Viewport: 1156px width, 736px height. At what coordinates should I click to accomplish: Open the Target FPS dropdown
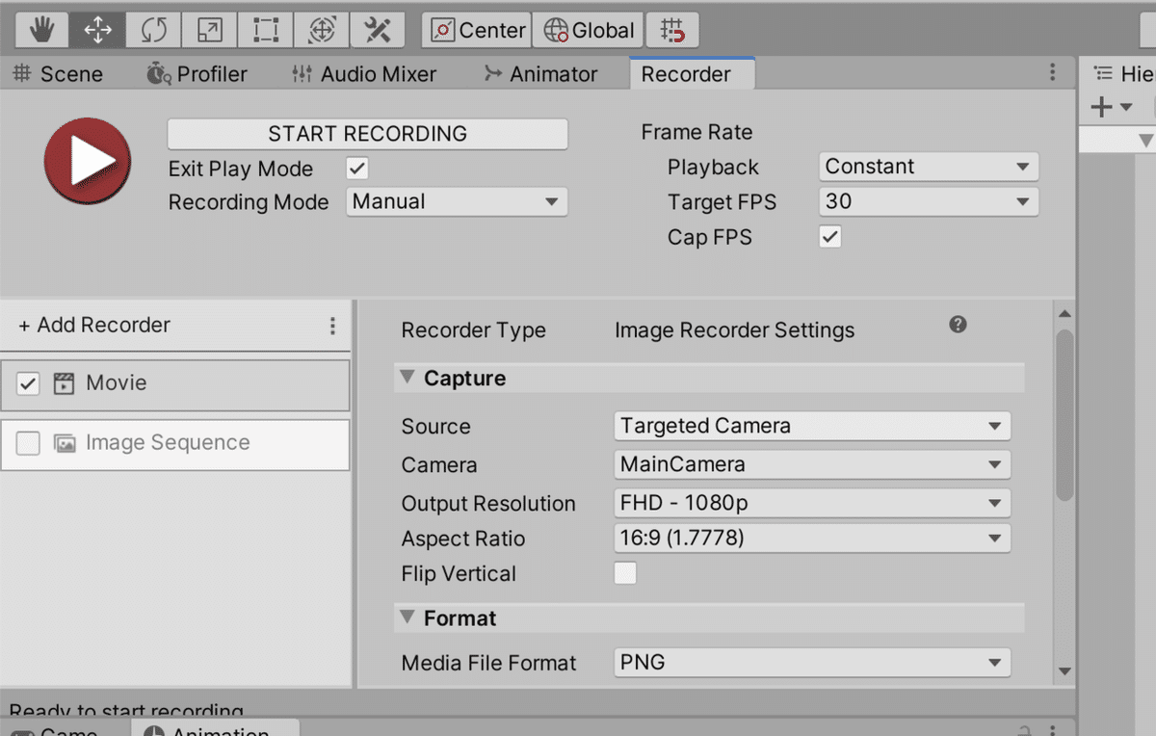point(928,202)
